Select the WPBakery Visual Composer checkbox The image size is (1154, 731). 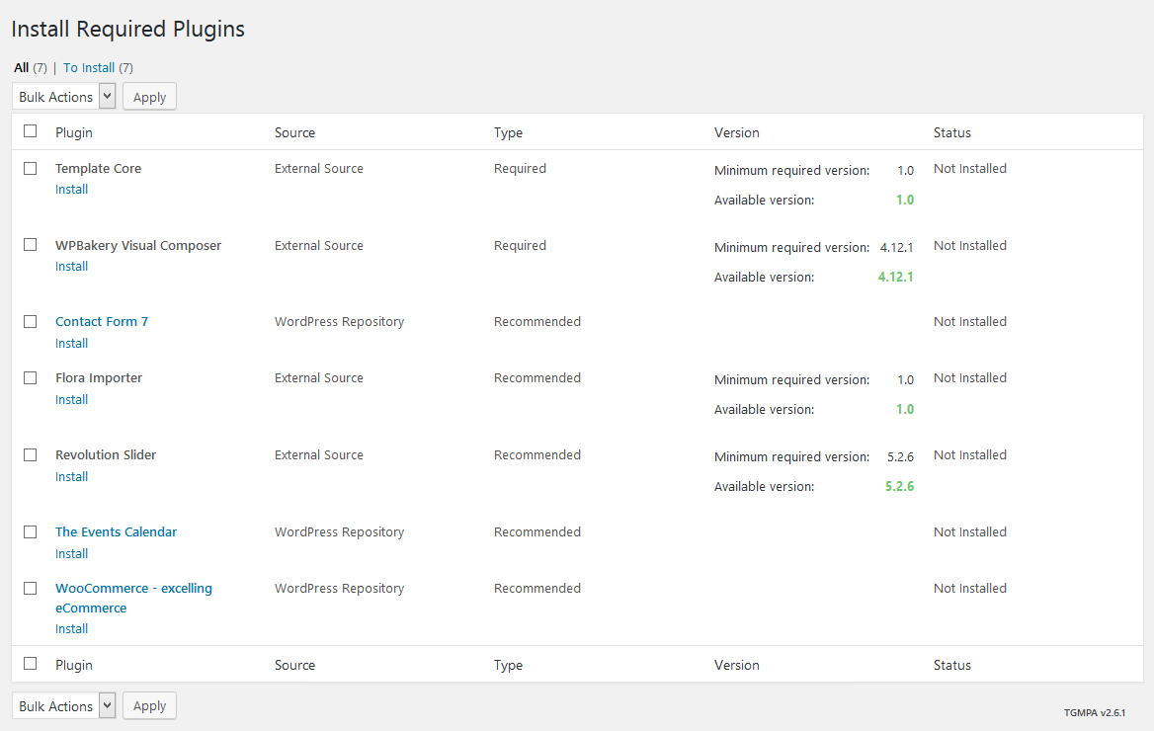click(31, 246)
